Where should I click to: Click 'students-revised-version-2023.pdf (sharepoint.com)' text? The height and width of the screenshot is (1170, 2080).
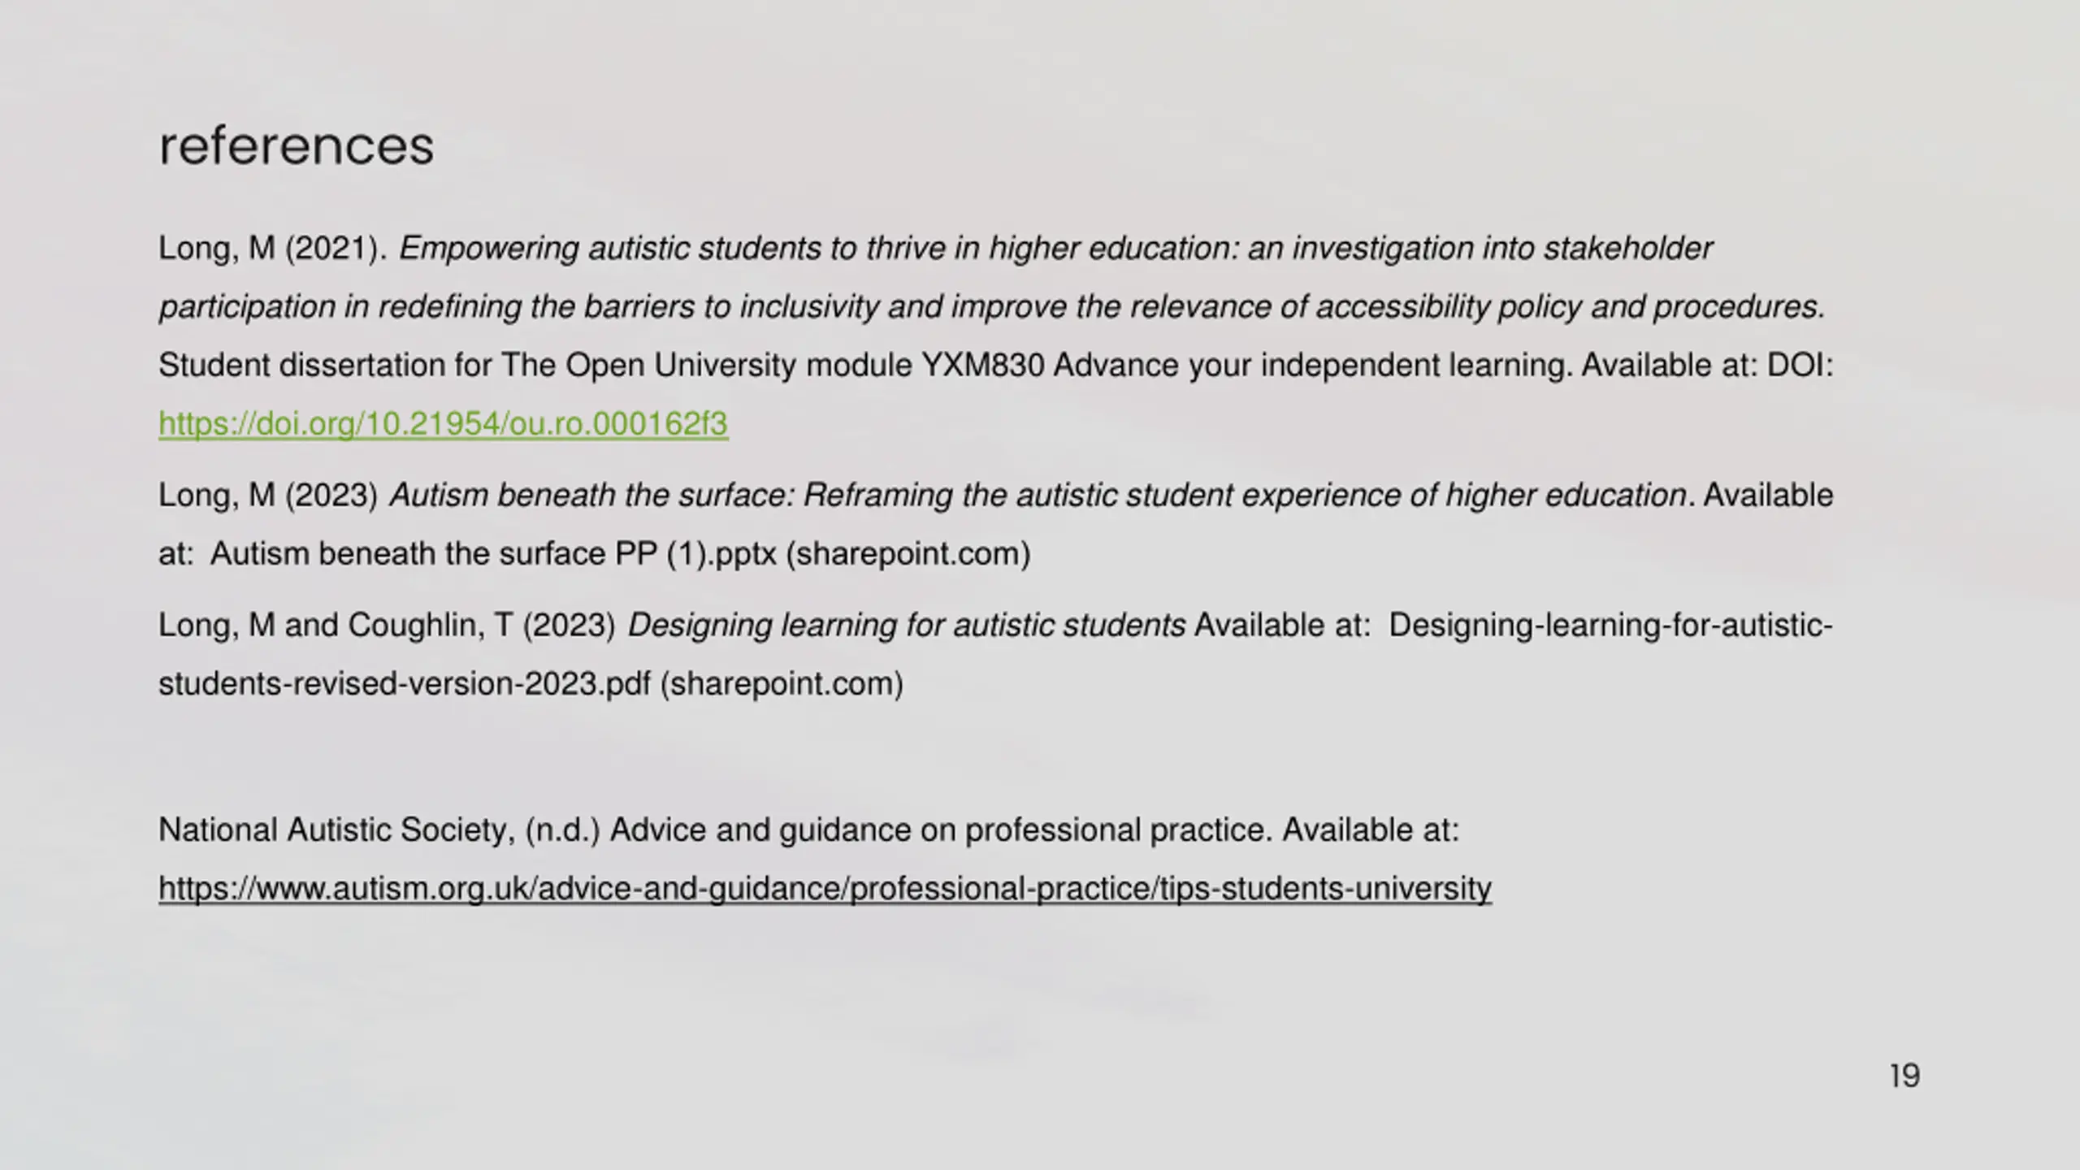point(531,684)
